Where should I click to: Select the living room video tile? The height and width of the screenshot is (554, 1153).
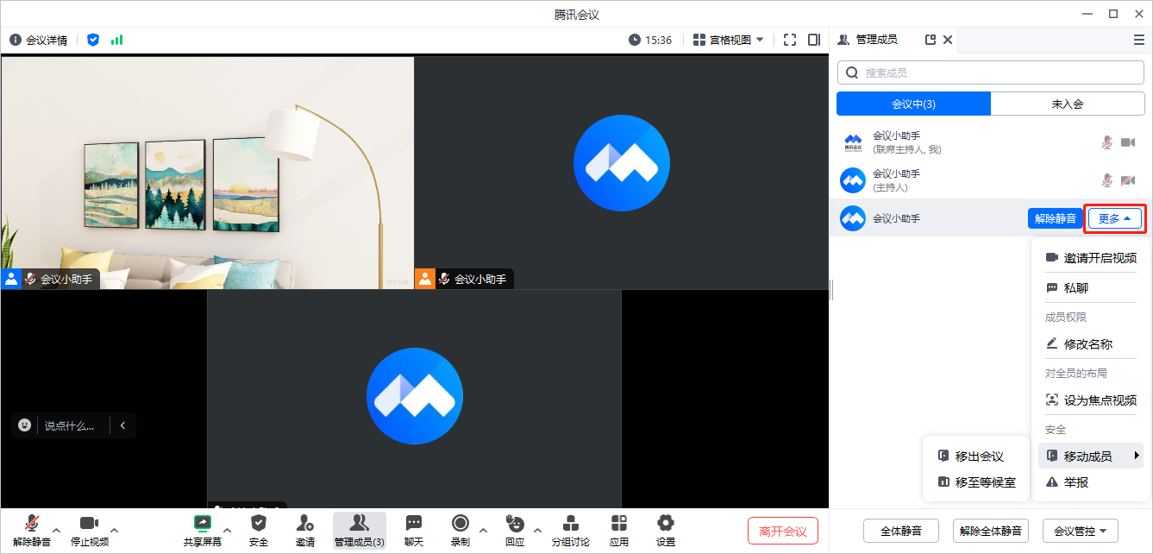[x=207, y=173]
